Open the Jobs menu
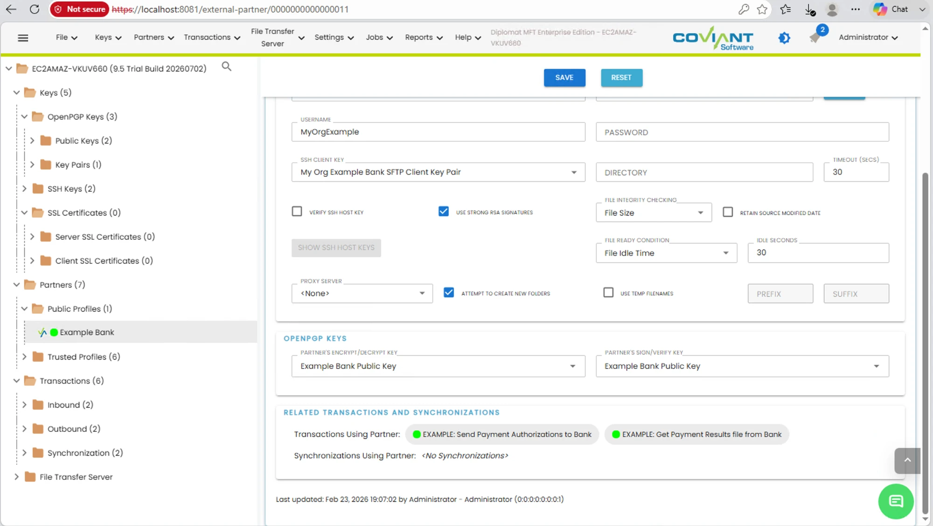The width and height of the screenshot is (933, 526). 379,37
